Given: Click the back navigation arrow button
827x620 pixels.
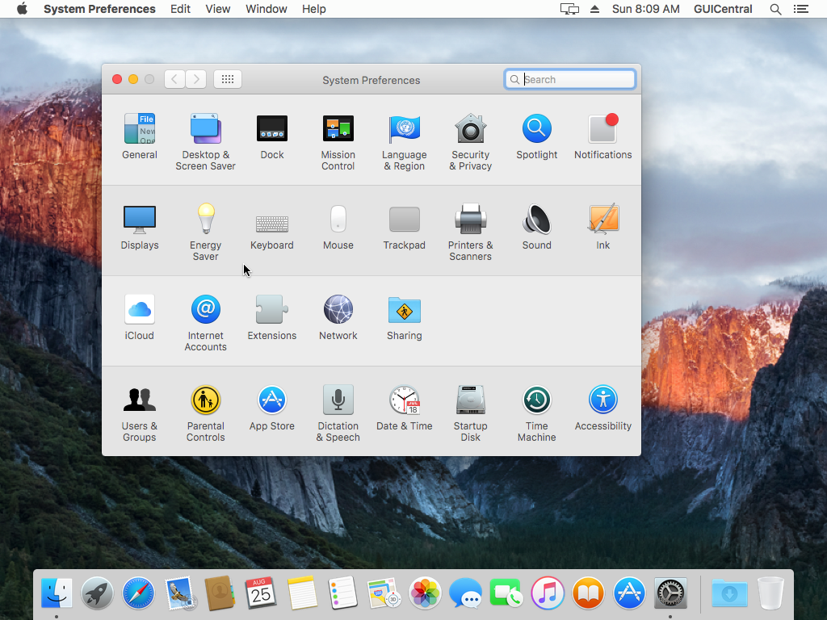Looking at the screenshot, I should tap(174, 79).
